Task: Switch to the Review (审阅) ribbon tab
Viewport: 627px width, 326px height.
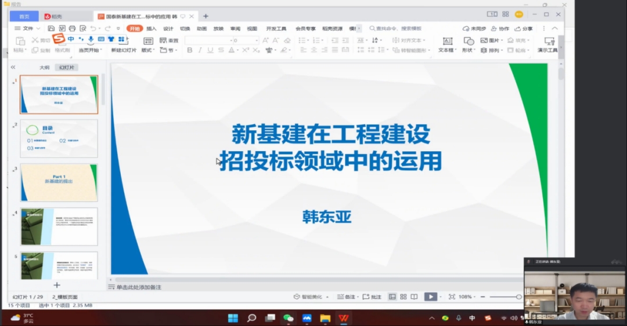Action: (235, 28)
